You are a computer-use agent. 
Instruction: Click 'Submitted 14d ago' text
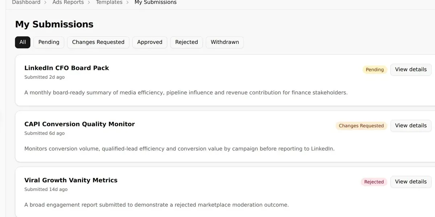coord(46,190)
